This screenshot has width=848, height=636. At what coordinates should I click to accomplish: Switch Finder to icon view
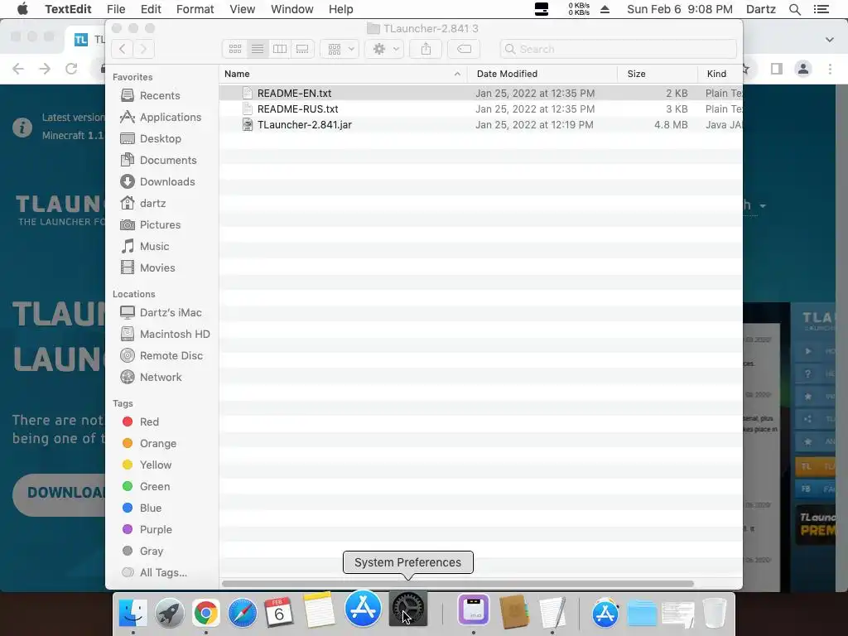pos(234,49)
